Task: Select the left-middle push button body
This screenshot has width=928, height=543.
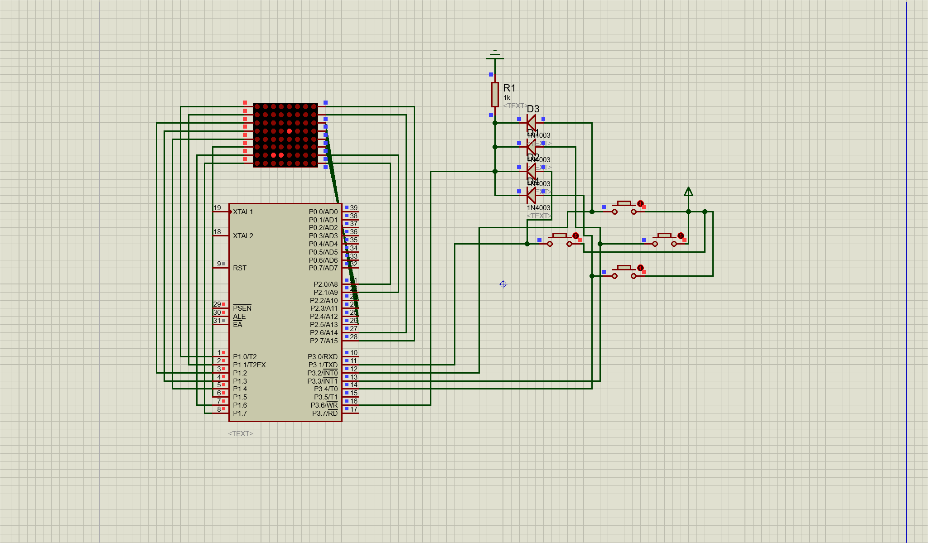Action: (559, 240)
